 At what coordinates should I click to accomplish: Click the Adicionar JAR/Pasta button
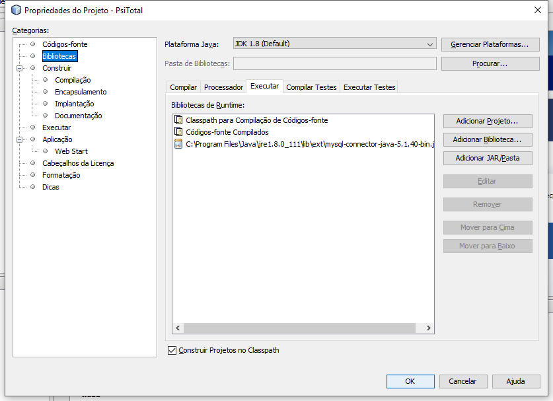pyautogui.click(x=488, y=158)
